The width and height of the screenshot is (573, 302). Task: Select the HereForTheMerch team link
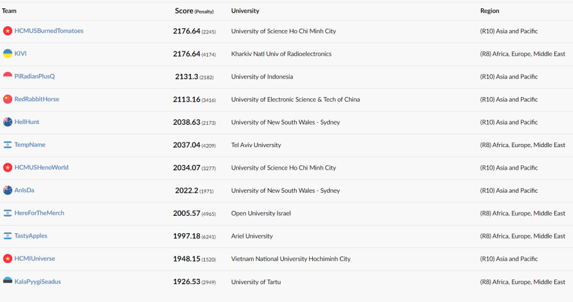[39, 213]
